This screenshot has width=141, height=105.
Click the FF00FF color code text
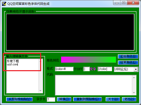point(78,69)
